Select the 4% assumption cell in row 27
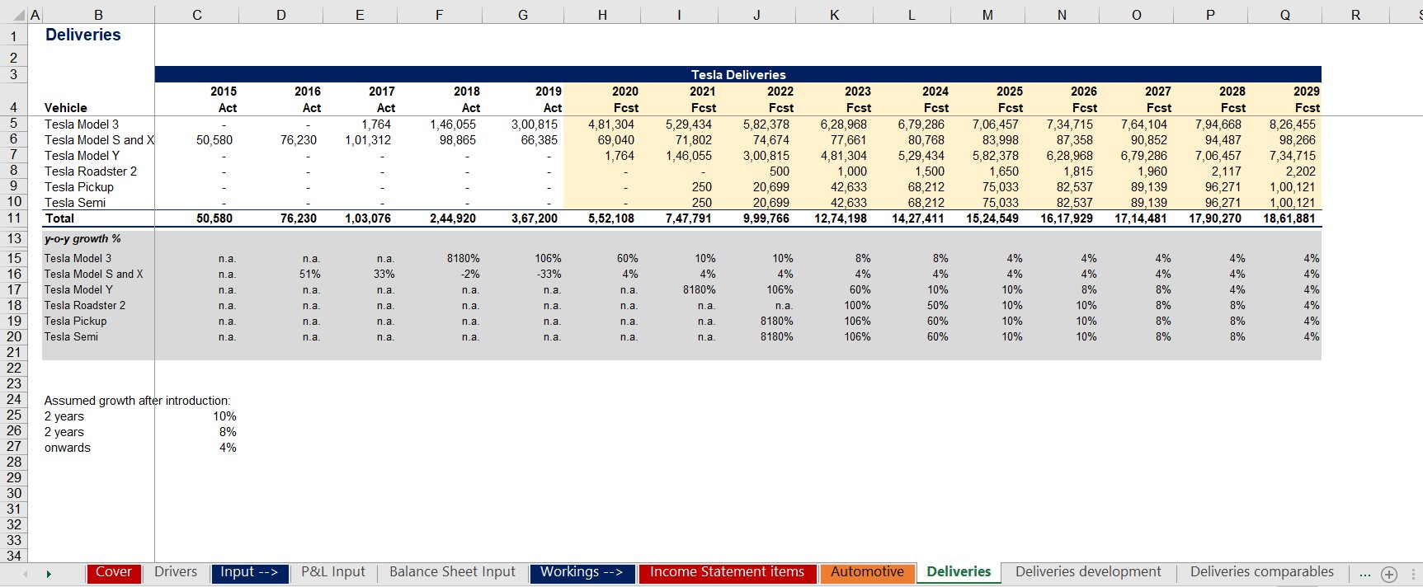This screenshot has height=587, width=1423. pos(228,448)
